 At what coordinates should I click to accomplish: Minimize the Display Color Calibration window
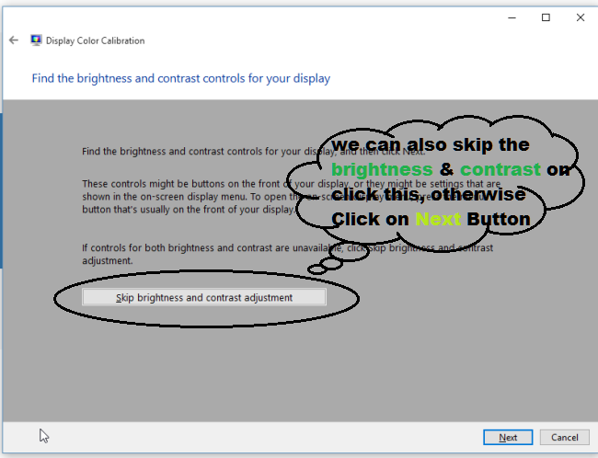click(x=512, y=17)
